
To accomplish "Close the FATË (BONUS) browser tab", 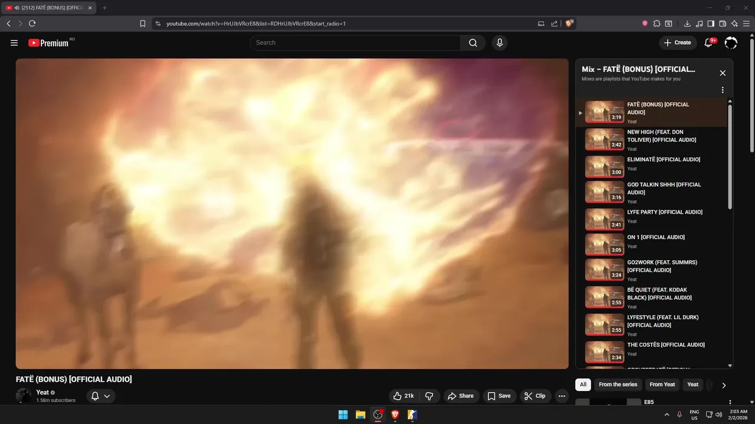I will click(x=90, y=8).
